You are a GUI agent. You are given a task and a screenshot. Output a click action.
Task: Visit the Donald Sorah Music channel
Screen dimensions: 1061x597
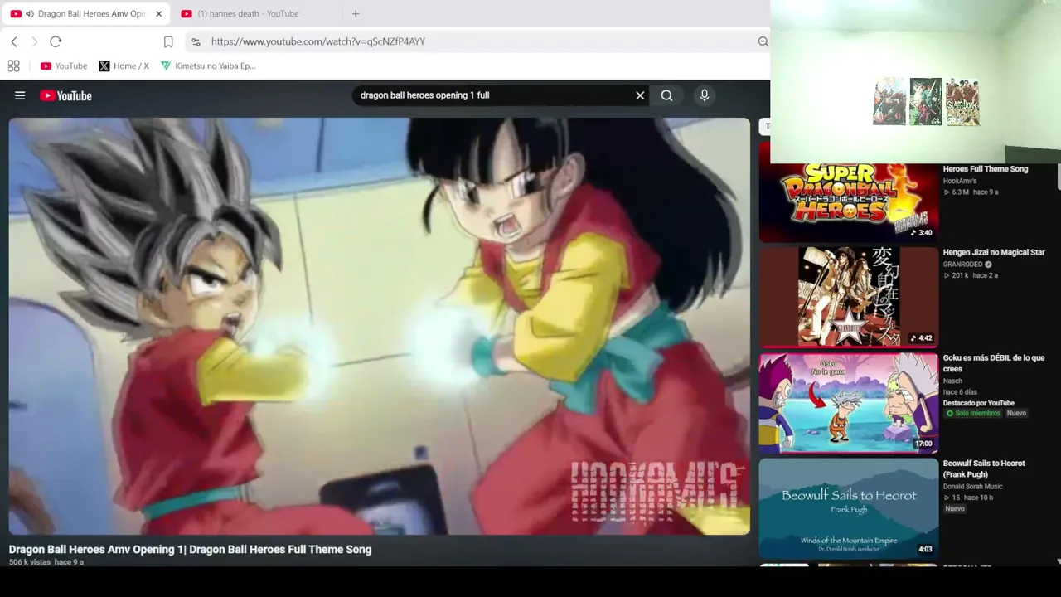tap(972, 486)
